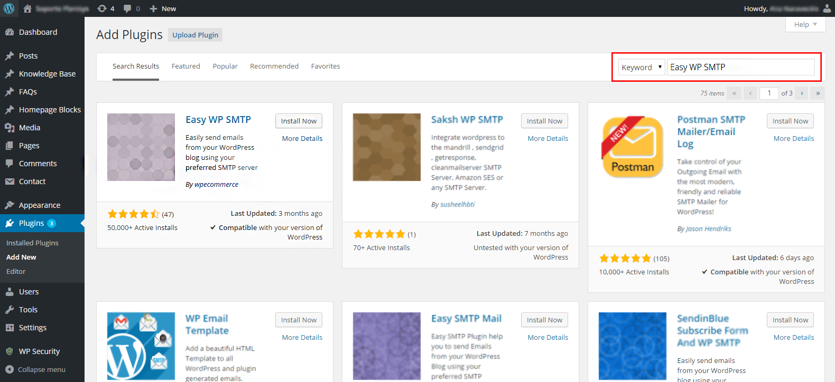
Task: Click the Media library icon
Action: click(10, 128)
